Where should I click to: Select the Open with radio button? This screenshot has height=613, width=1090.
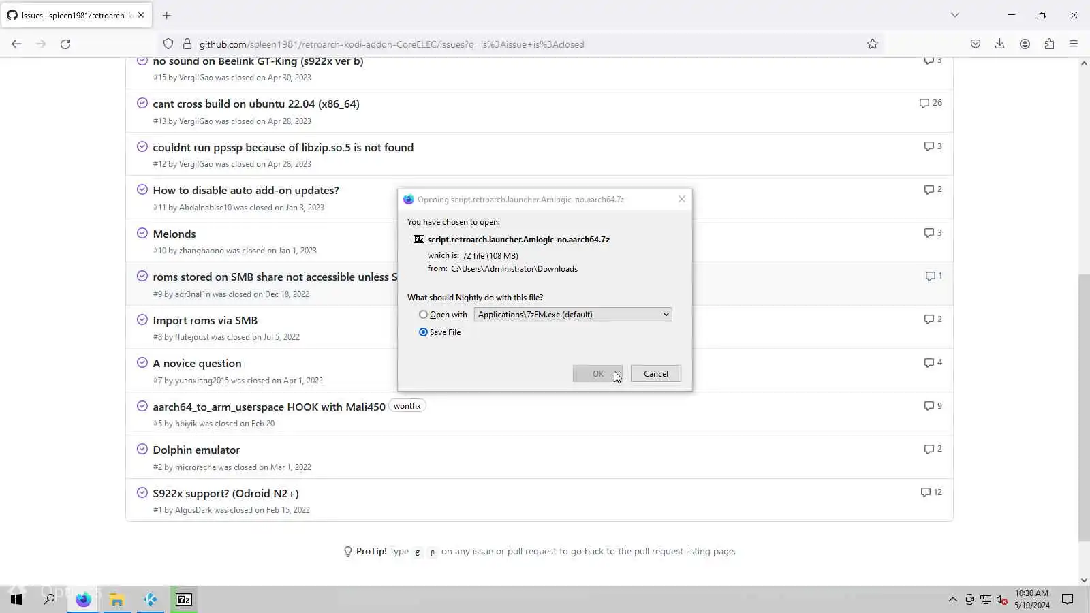pyautogui.click(x=423, y=315)
